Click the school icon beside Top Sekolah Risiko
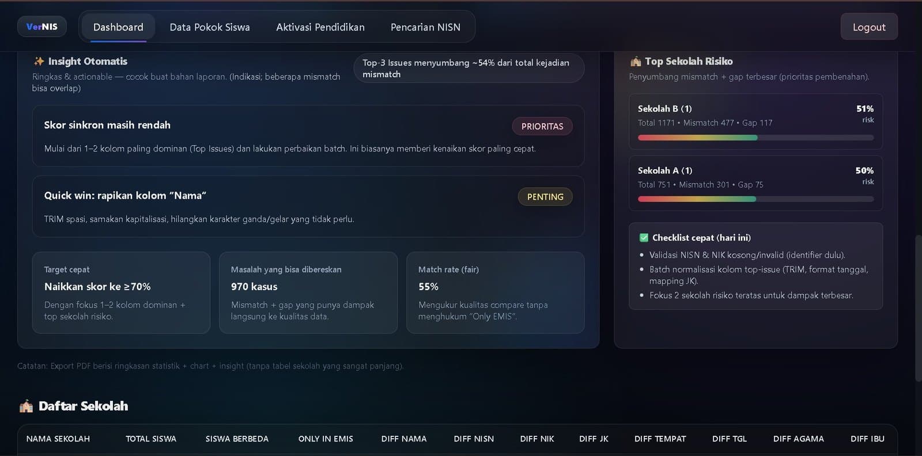 coord(636,61)
